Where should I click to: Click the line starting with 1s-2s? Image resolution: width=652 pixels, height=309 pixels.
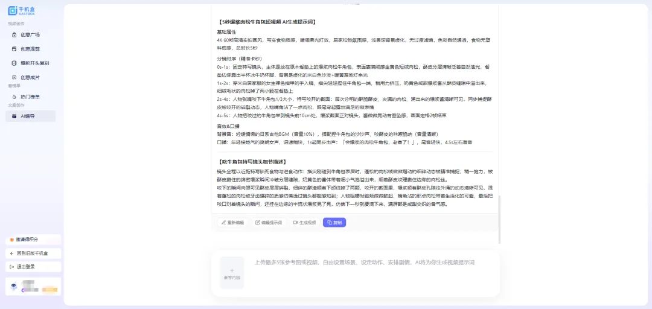(352, 87)
